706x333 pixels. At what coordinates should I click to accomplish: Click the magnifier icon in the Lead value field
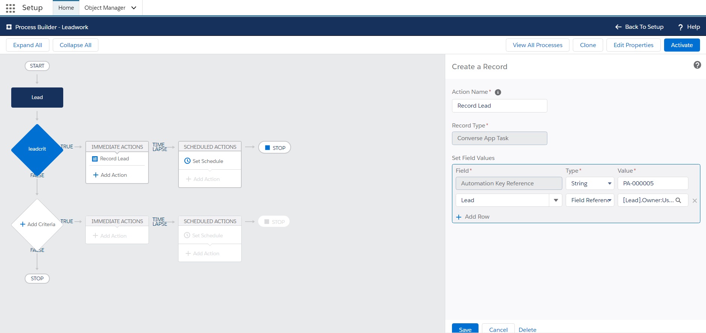(678, 200)
